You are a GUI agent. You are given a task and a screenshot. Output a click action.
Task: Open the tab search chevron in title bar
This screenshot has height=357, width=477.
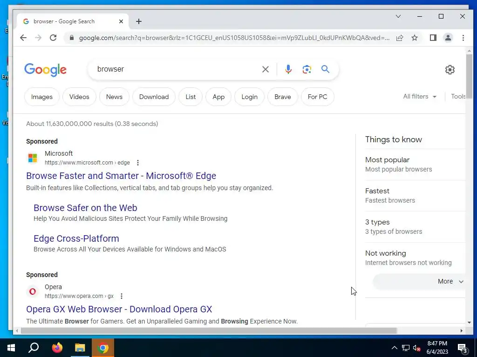point(398,16)
